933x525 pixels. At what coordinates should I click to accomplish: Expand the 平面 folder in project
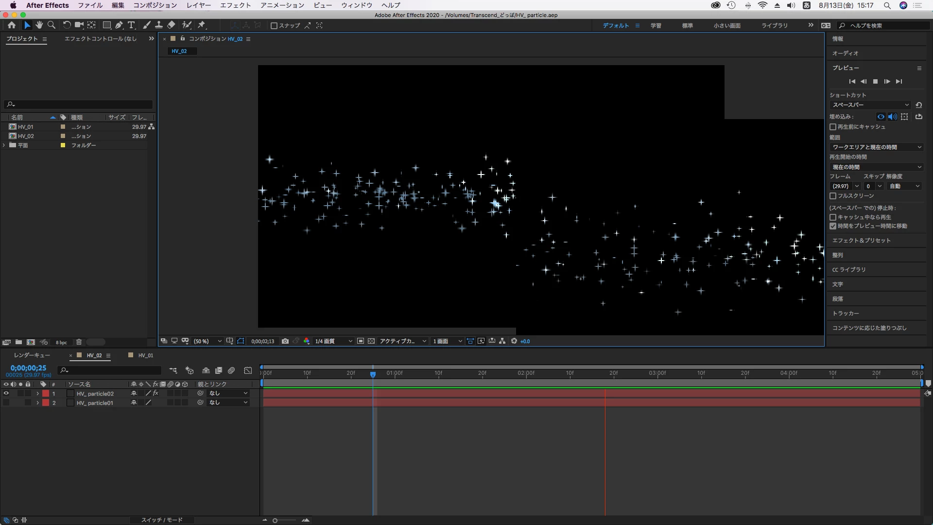(x=4, y=145)
